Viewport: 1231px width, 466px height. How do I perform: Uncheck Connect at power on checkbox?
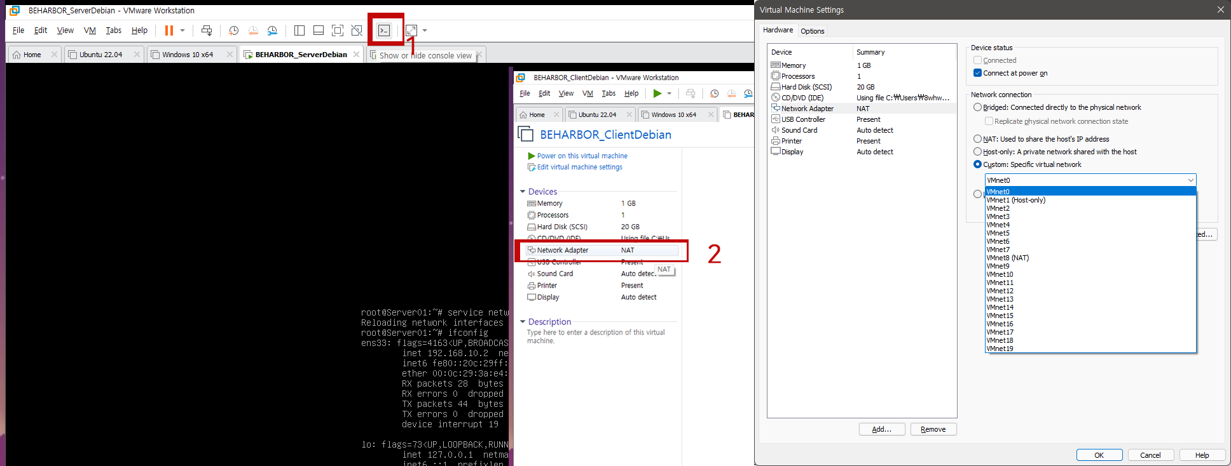click(x=978, y=73)
